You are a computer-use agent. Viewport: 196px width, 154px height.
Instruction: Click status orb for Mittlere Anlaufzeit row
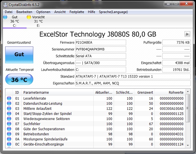(9, 108)
